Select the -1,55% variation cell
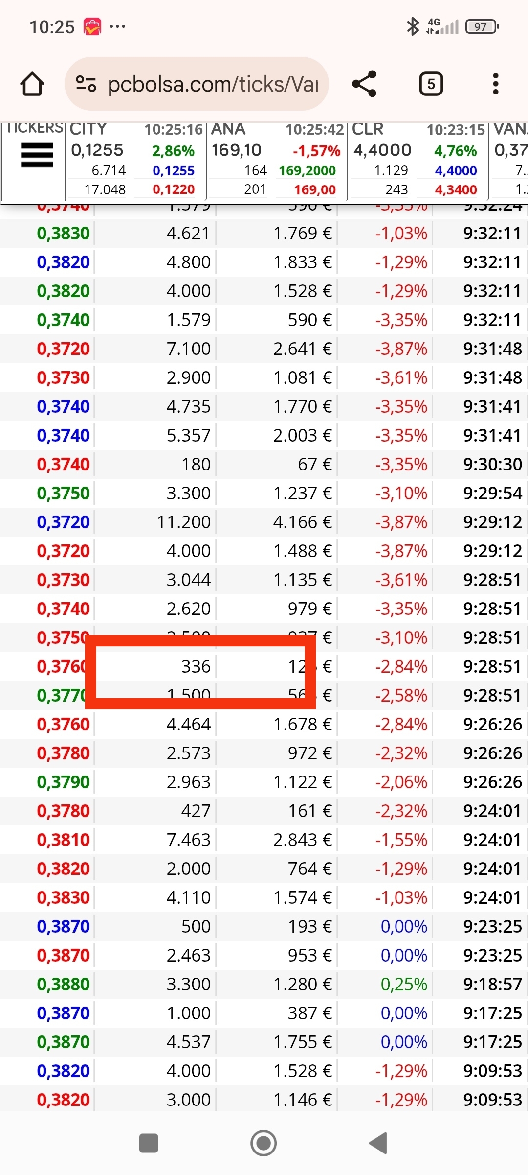Screen dimensions: 528x1175 coord(401,840)
